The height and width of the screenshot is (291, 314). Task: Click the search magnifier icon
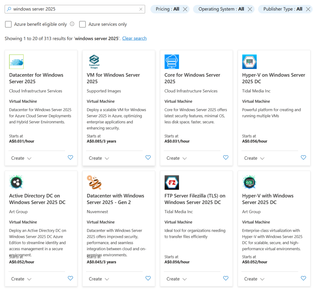pyautogui.click(x=9, y=9)
